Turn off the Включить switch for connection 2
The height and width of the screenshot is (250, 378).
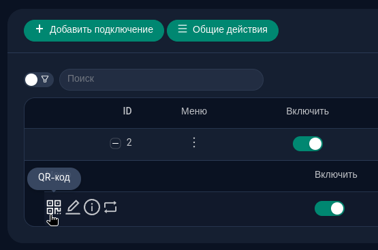click(x=308, y=144)
